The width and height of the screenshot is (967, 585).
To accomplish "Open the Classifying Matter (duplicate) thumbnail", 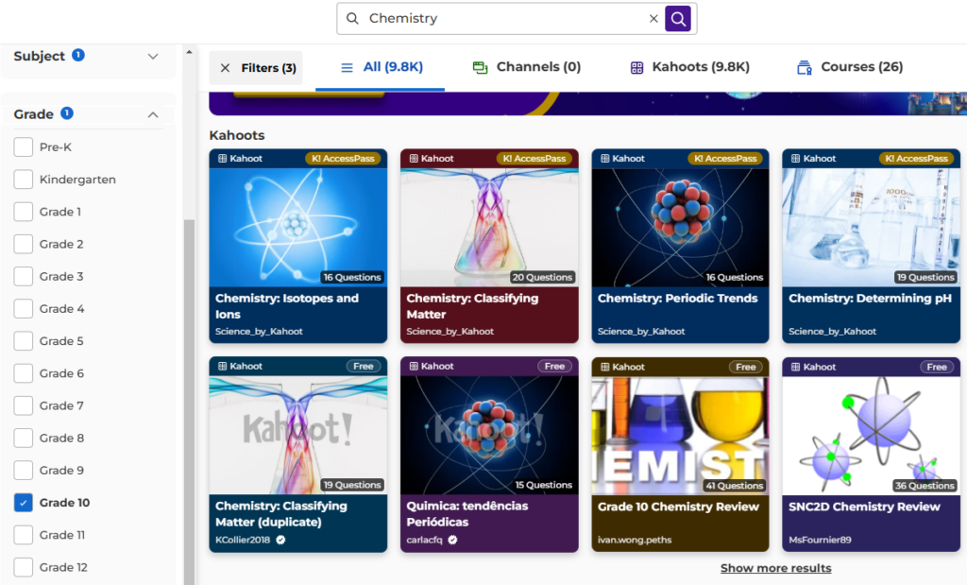I will point(298,435).
